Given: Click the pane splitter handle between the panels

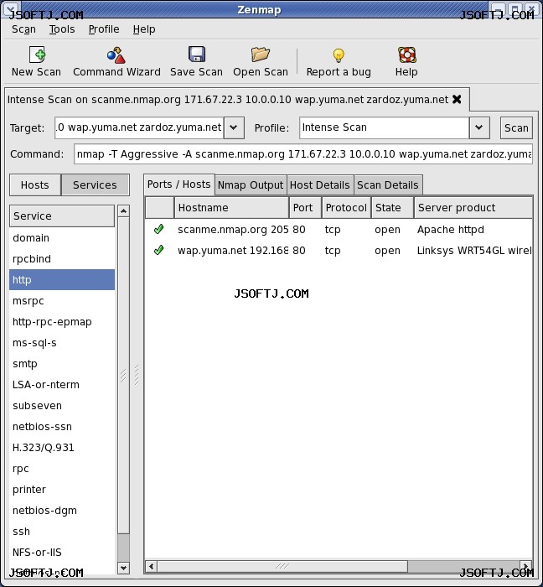Looking at the screenshot, I should point(137,375).
